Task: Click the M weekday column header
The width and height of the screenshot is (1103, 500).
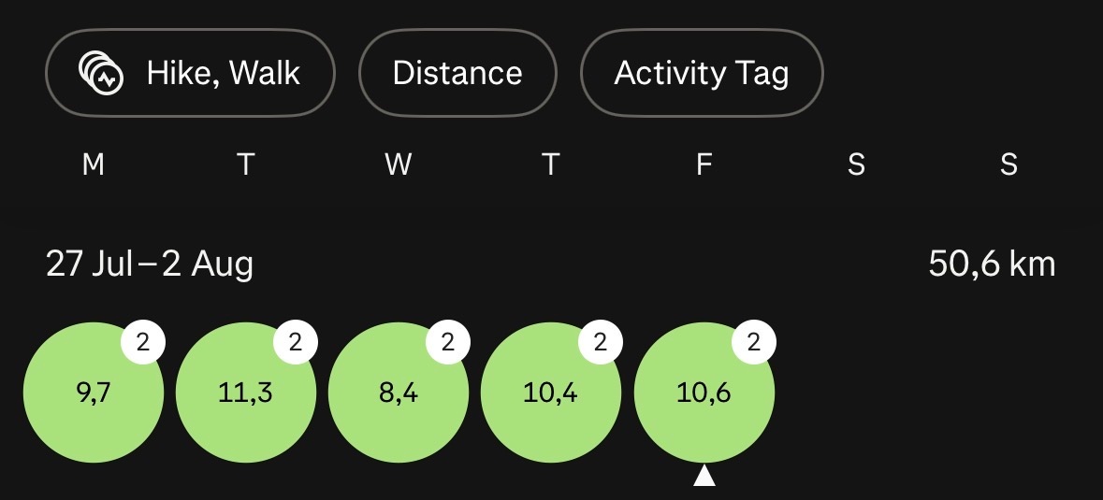Action: pos(94,165)
